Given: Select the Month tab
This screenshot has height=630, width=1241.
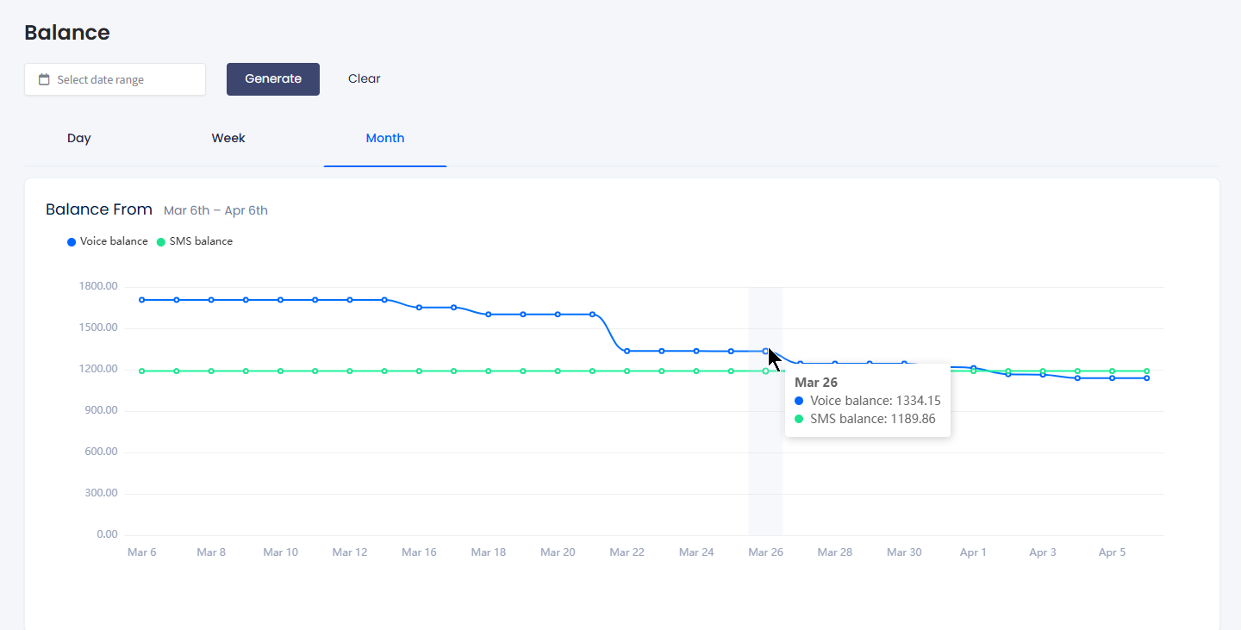Looking at the screenshot, I should (x=385, y=138).
